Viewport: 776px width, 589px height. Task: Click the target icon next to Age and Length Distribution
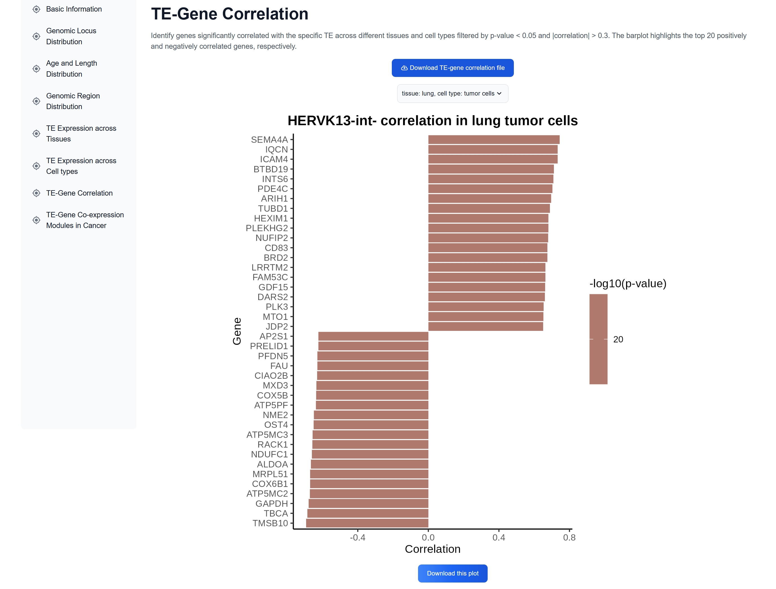click(36, 69)
